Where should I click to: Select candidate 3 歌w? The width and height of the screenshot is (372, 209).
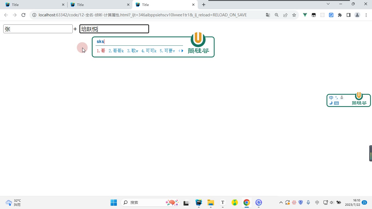133,51
